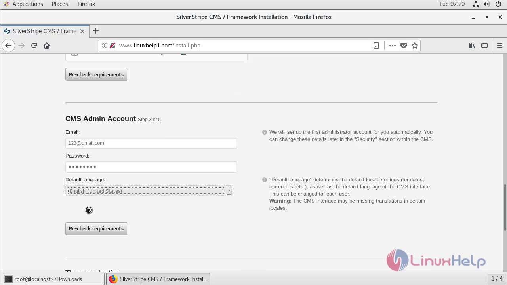Save page to Pocket

point(404,46)
